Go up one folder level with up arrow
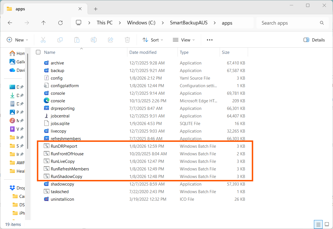Image resolution: width=333 pixels, height=229 pixels. 43,23
